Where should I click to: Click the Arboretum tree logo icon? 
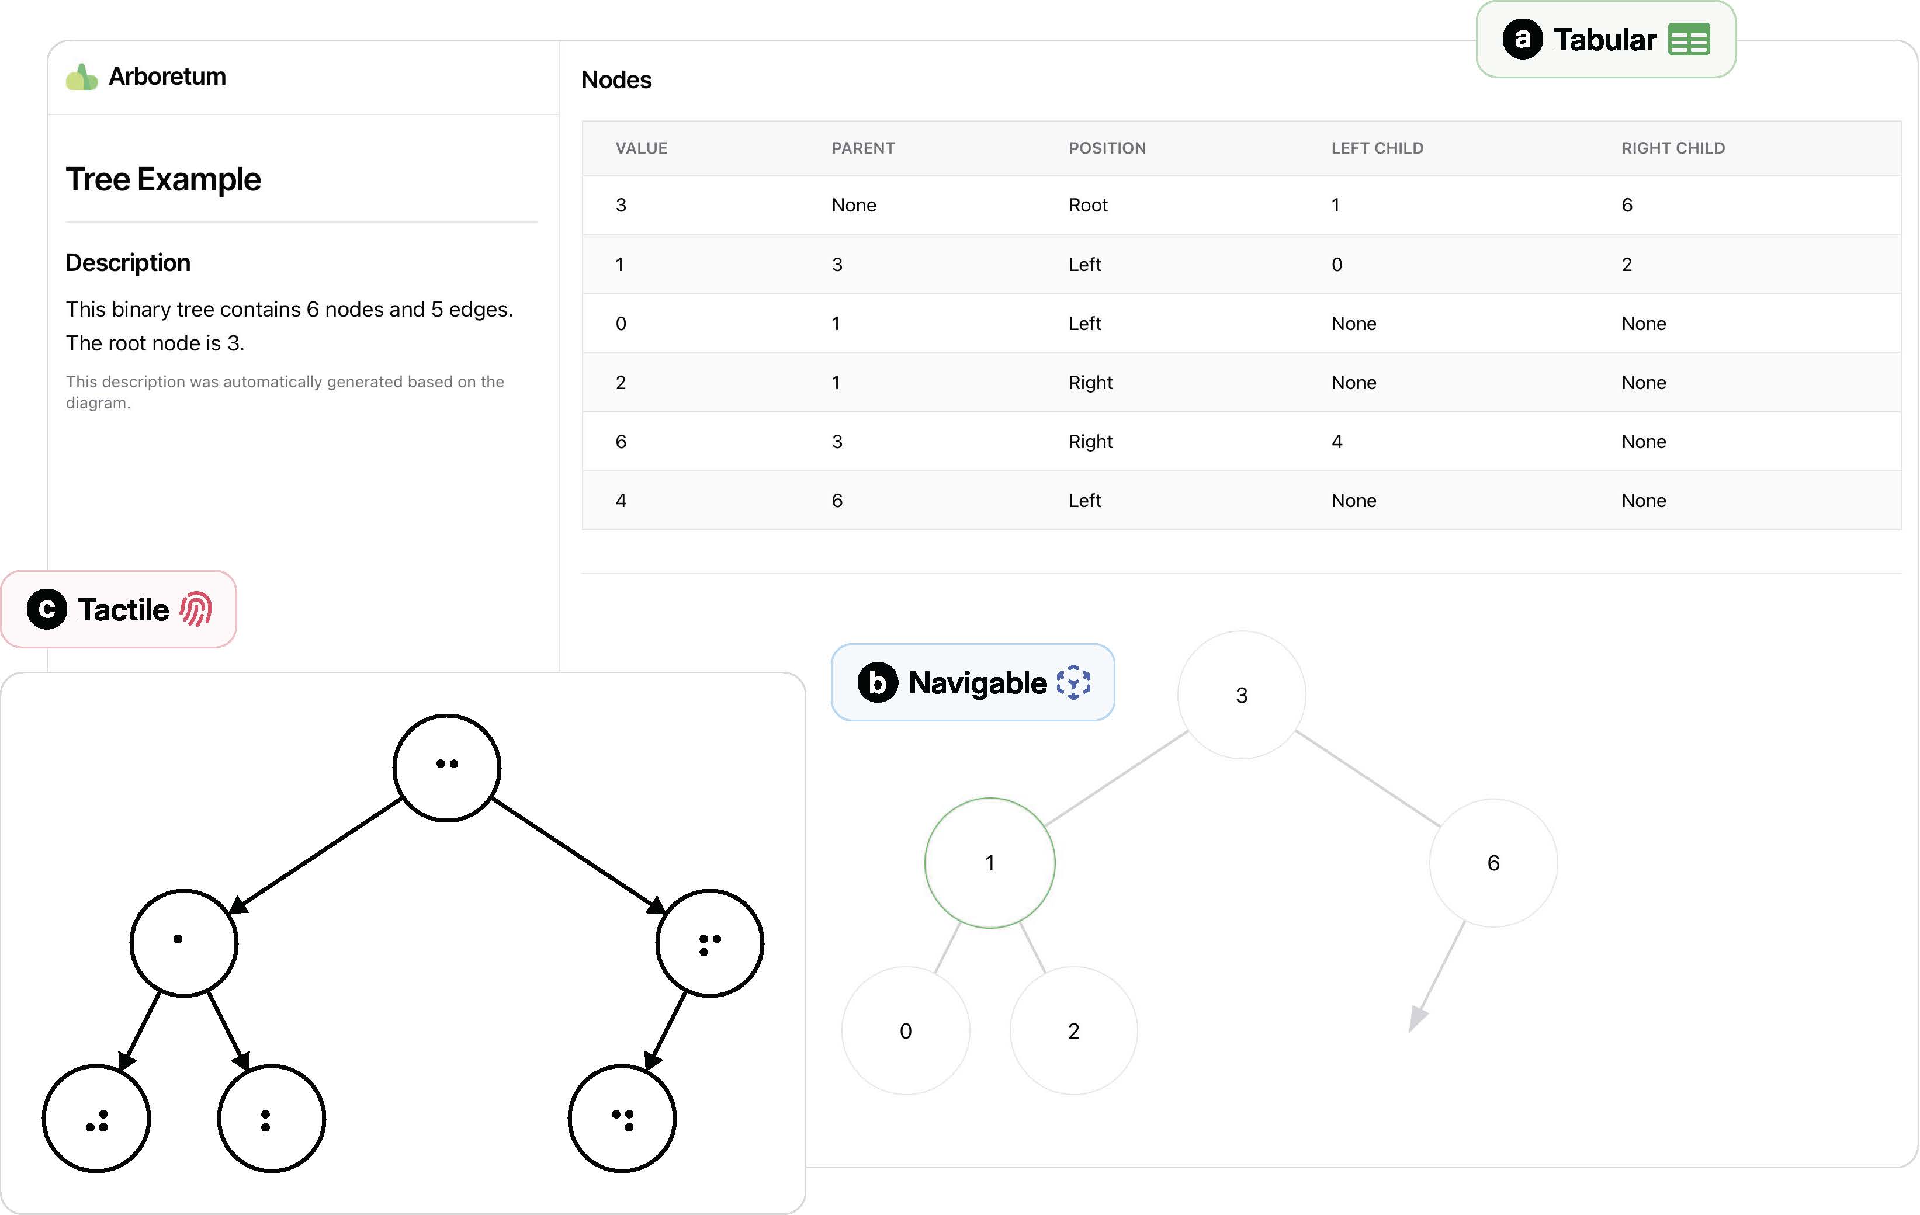[x=83, y=76]
